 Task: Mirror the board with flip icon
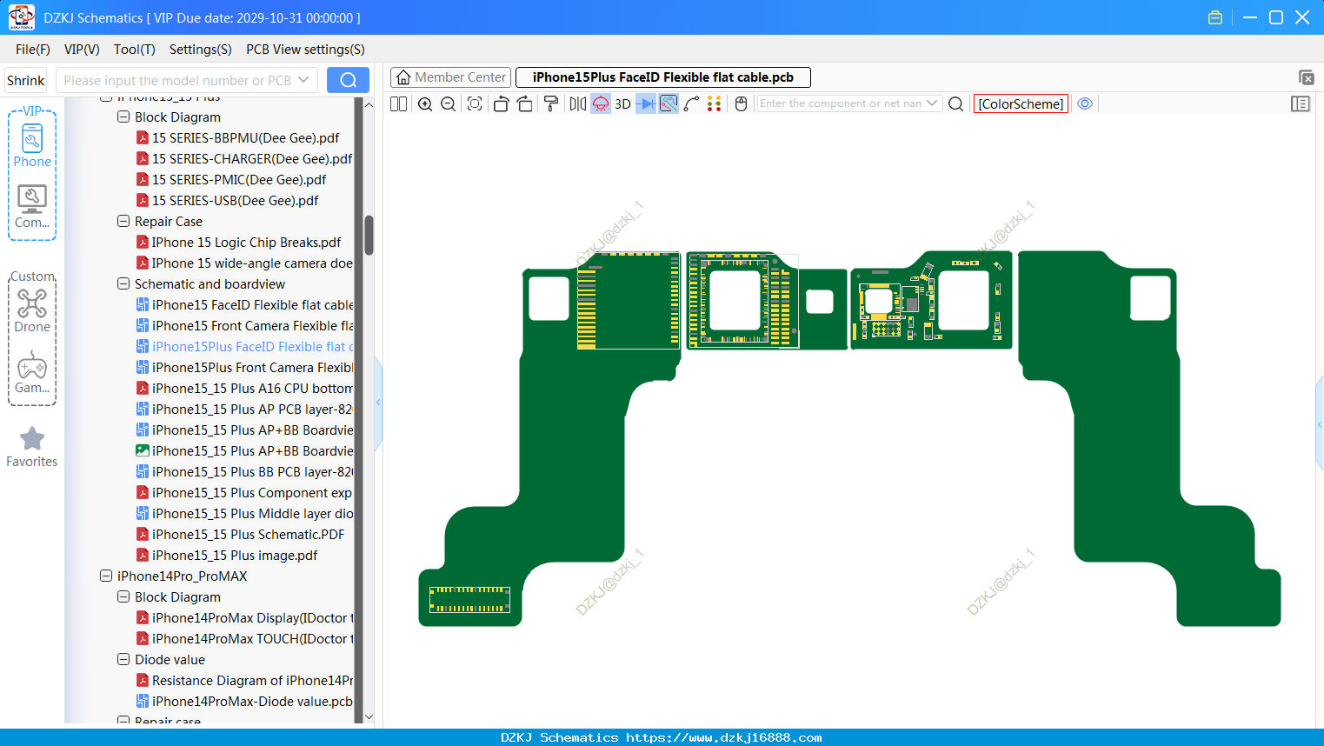[x=578, y=103]
